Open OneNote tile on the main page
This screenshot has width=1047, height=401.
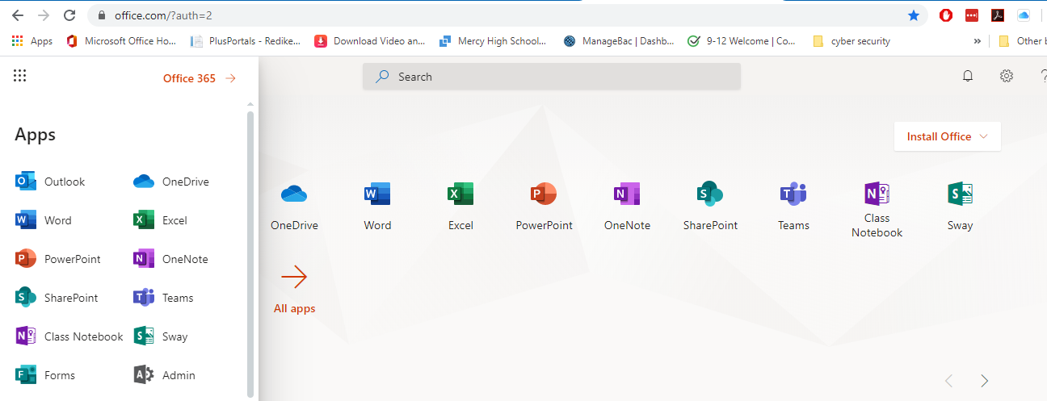tap(627, 207)
